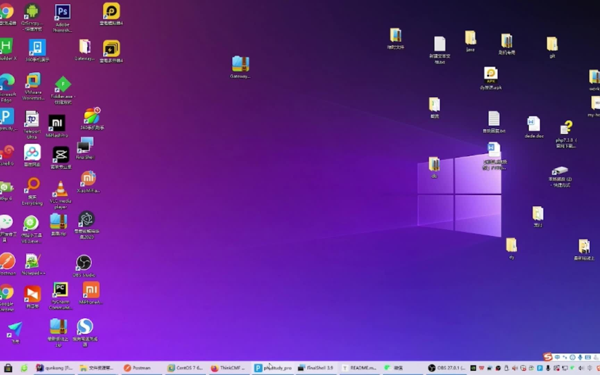This screenshot has height=375, width=600.
Task: Open Teleport Ultra desktop icon
Action: [32, 125]
